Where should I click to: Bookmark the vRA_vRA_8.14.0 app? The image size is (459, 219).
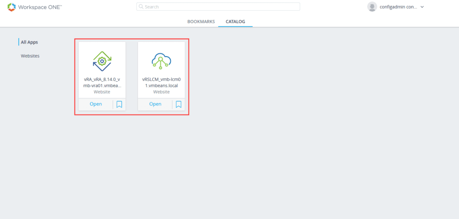(119, 105)
